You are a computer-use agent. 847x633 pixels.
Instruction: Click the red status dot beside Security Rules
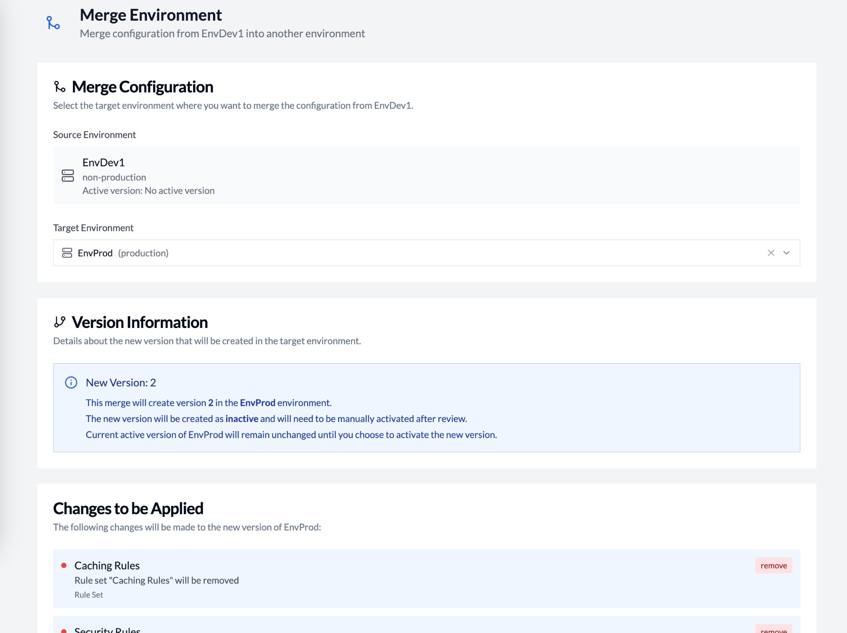[x=64, y=630]
